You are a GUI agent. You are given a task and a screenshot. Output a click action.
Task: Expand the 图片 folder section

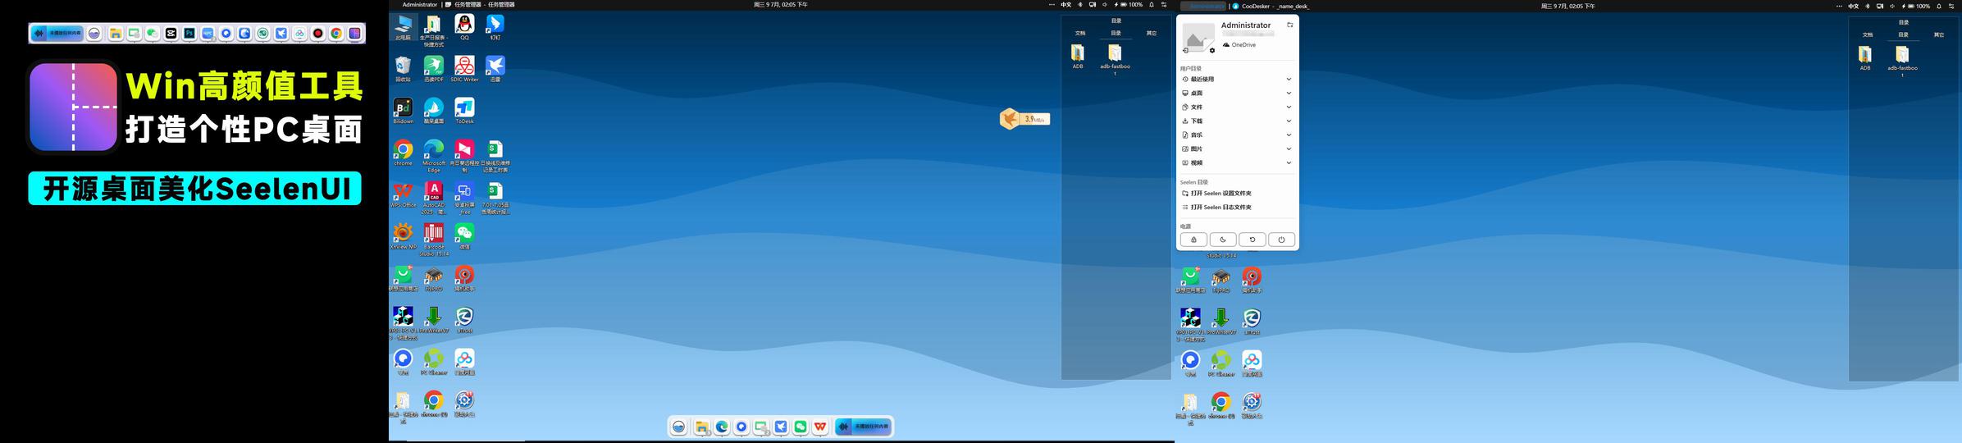point(1237,149)
